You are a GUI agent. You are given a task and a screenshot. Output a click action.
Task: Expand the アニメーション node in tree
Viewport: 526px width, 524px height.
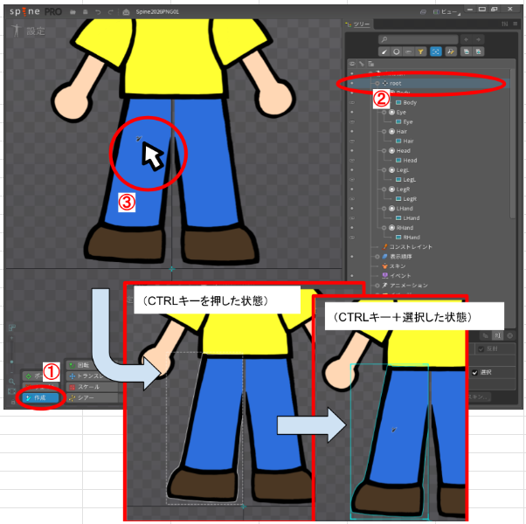[377, 286]
